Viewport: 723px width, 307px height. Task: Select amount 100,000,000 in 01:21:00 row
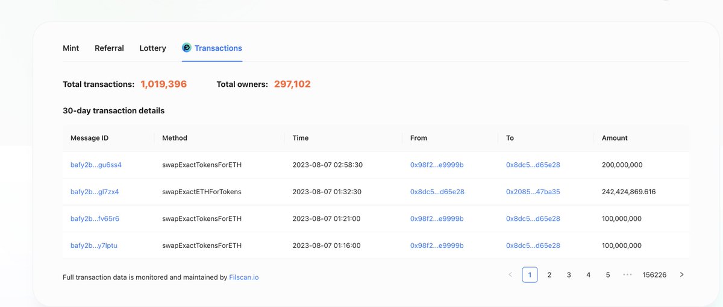[x=622, y=218]
